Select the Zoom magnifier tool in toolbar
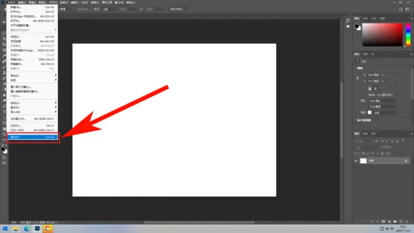This screenshot has width=414, height=233. tap(4, 134)
